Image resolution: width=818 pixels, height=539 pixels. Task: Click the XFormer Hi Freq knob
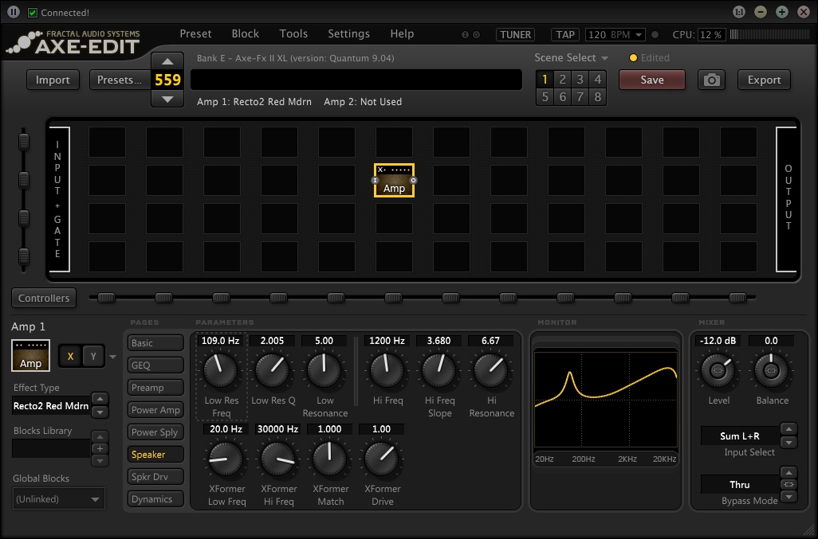tap(278, 459)
